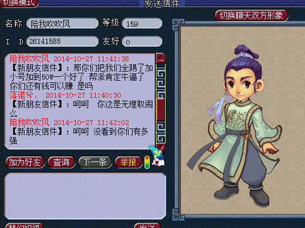Click the empty message compose box

85,196
